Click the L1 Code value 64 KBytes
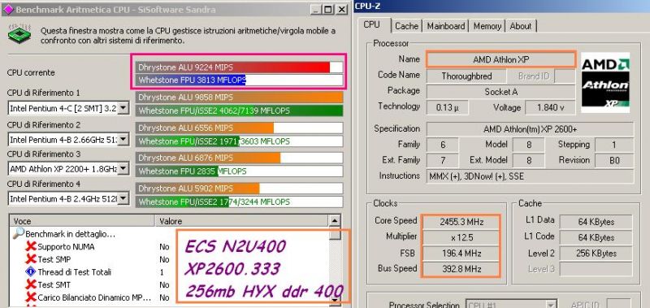This screenshot has width=650, height=308. tap(596, 237)
